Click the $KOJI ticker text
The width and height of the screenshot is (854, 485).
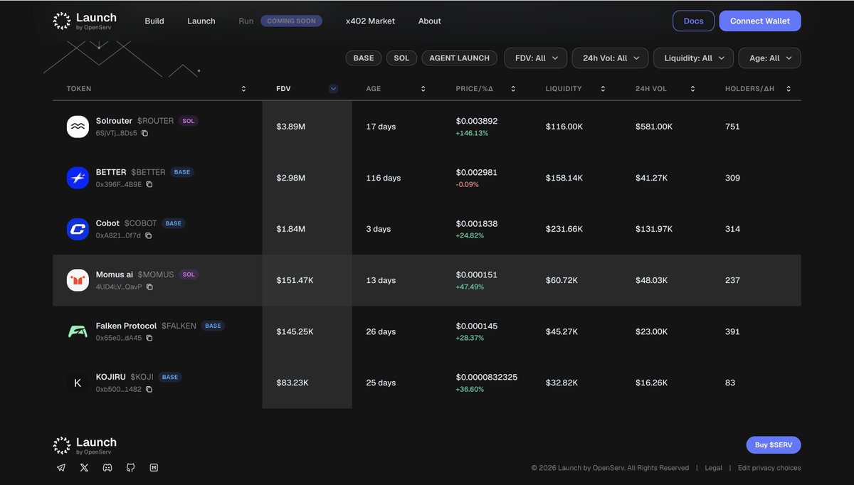[142, 377]
